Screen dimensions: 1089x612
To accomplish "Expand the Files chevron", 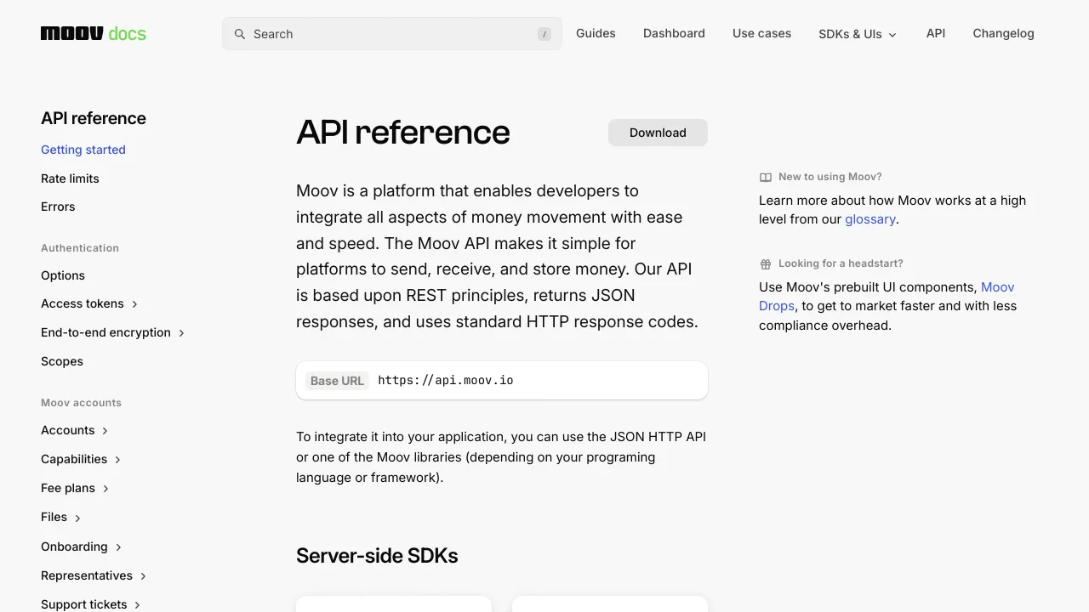I will coord(78,518).
